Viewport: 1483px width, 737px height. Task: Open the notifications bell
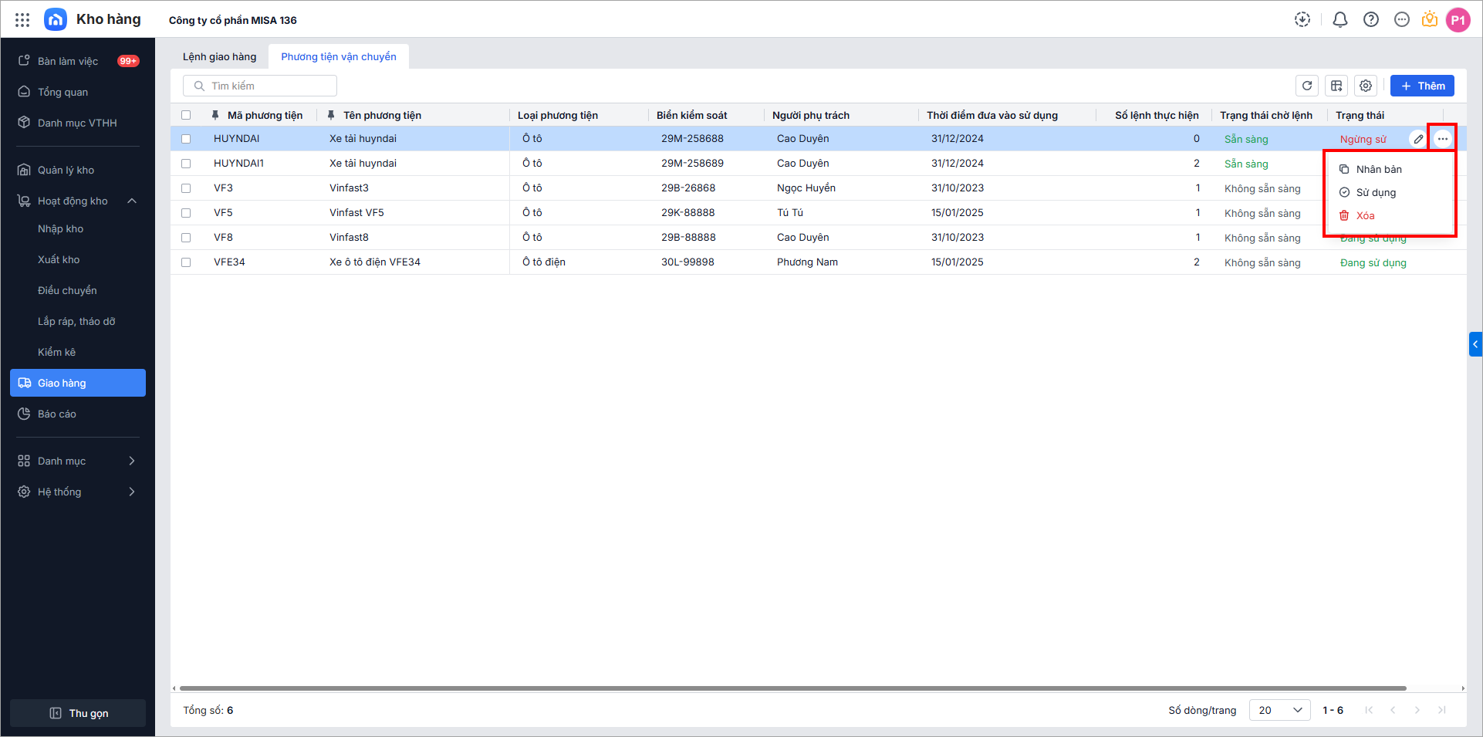point(1340,20)
